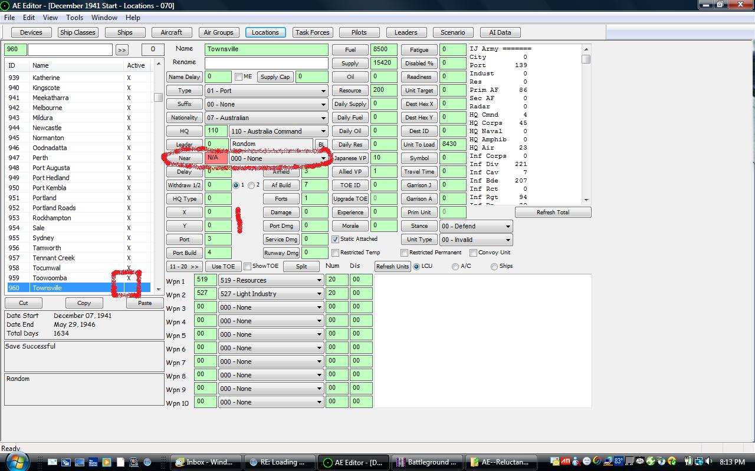This screenshot has height=471, width=755.
Task: Click the Rename input field
Action: point(266,63)
